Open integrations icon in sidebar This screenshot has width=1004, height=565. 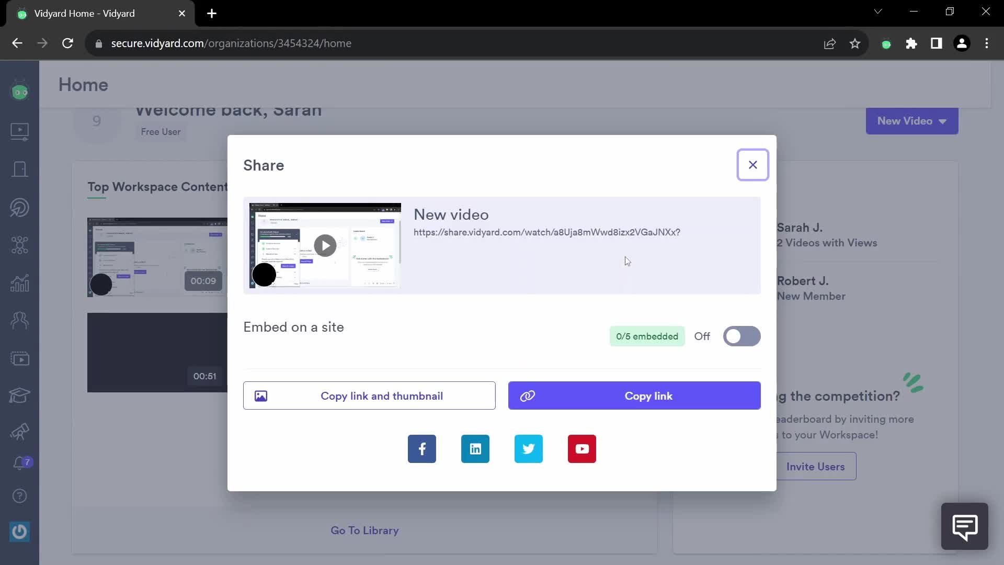(x=20, y=245)
